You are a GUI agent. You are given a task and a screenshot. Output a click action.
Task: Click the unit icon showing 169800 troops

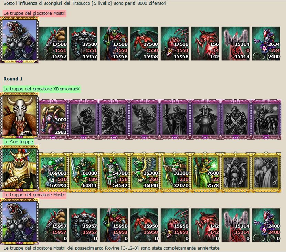tap(53, 173)
